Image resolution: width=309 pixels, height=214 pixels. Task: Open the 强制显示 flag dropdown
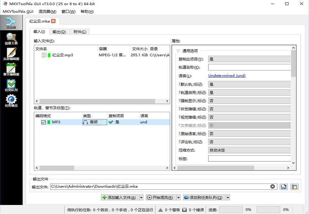(x=249, y=101)
